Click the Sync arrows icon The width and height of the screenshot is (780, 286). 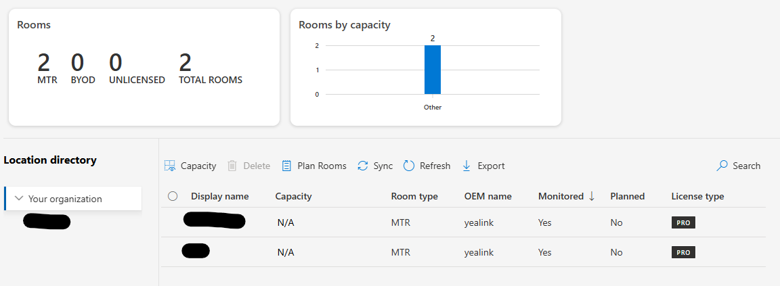363,166
